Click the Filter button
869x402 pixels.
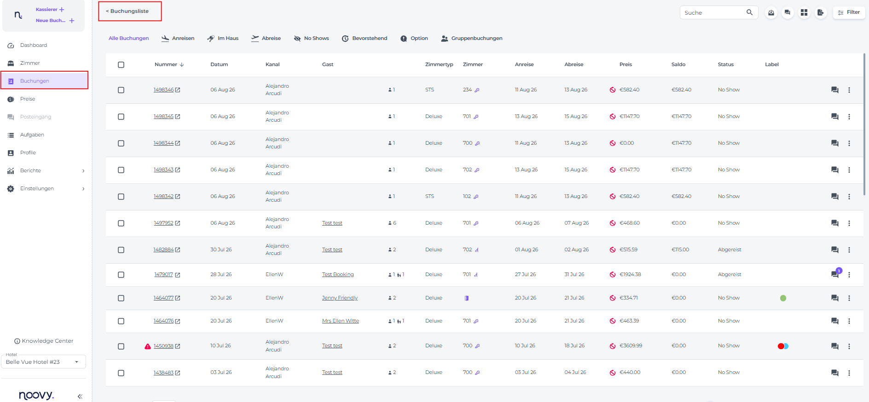(x=849, y=12)
